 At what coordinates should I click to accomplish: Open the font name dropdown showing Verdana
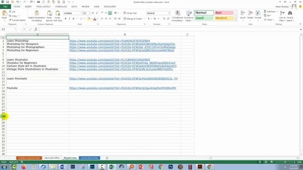click(x=82, y=13)
